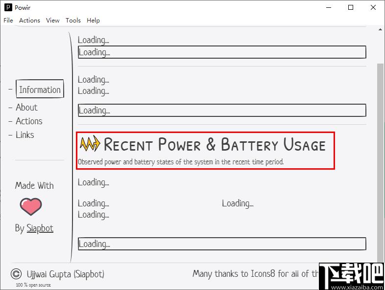This screenshot has height=290, width=385.
Task: Minimize the Powir window
Action: tap(329, 7)
